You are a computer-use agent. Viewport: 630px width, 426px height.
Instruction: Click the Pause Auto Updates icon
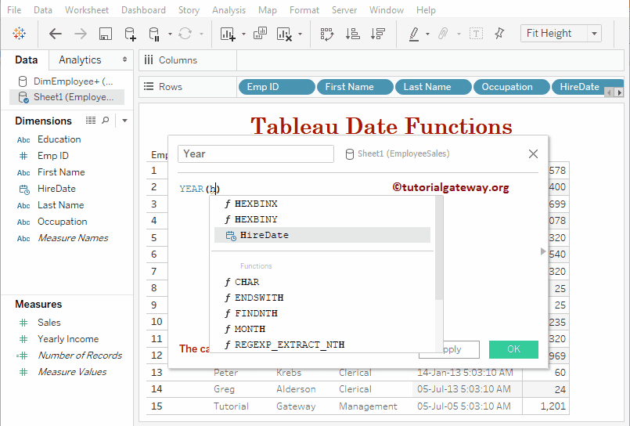tap(154, 34)
